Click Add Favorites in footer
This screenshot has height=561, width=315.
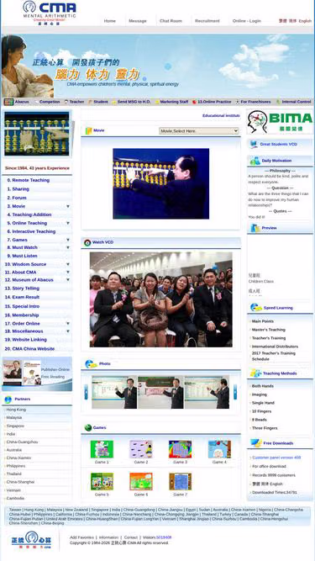pos(81,537)
